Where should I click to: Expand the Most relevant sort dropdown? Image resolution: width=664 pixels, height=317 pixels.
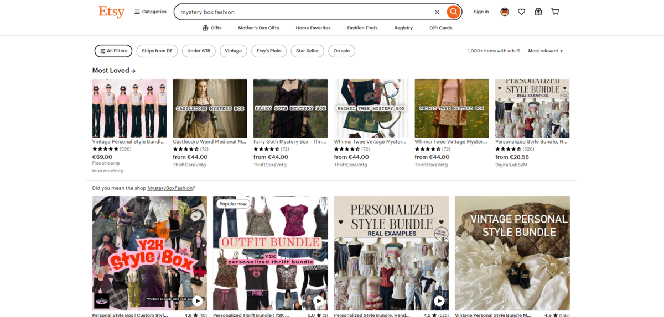pos(545,51)
